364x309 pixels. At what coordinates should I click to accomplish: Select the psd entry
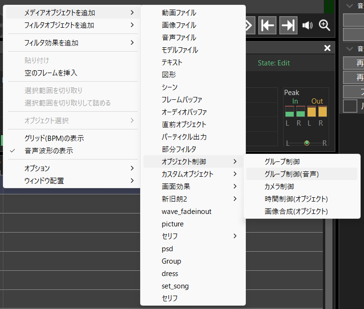click(193, 249)
